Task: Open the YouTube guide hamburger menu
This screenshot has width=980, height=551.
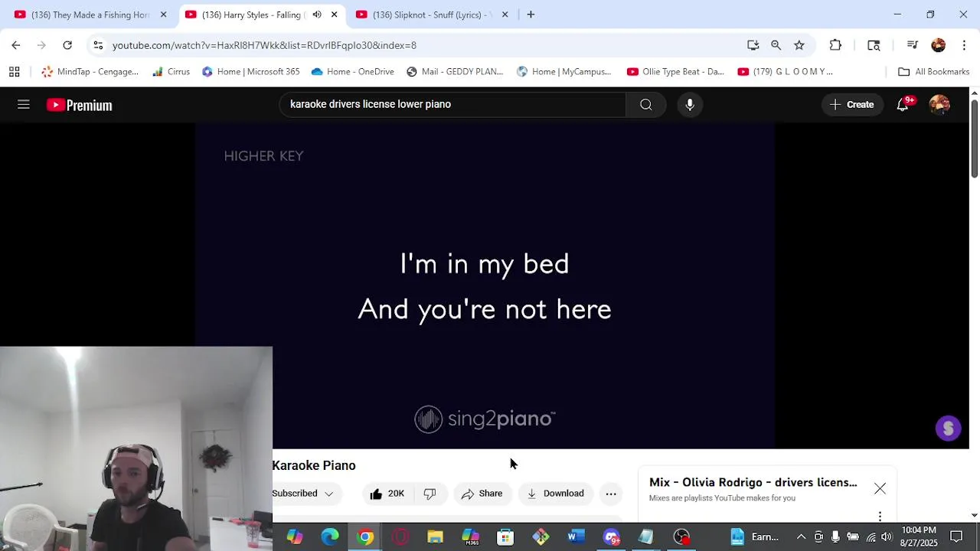Action: pos(24,105)
